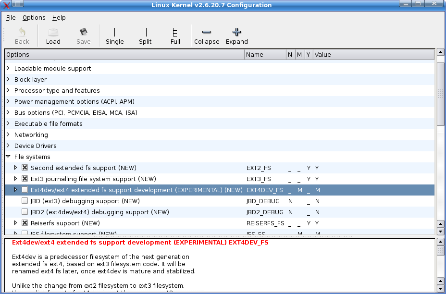This screenshot has height=294, width=446.
Task: Uncheck Second extended fs support checkbox
Action: point(25,168)
